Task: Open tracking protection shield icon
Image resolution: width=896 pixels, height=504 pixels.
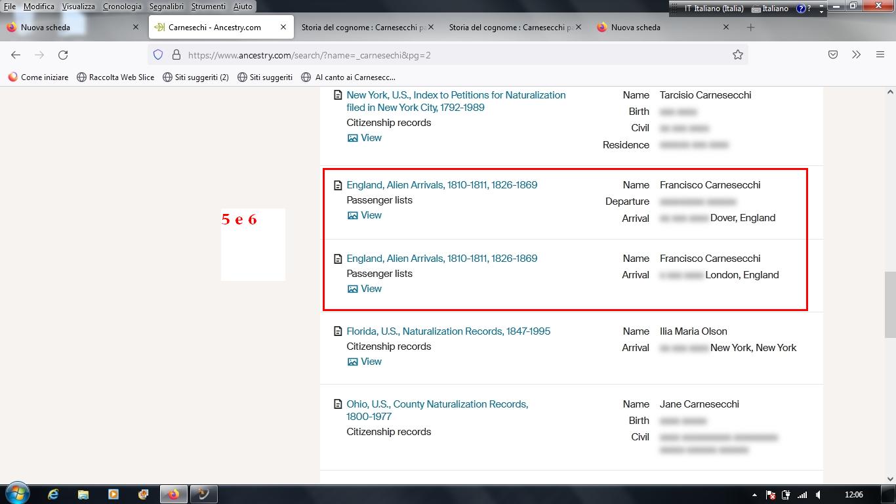Action: (x=158, y=55)
